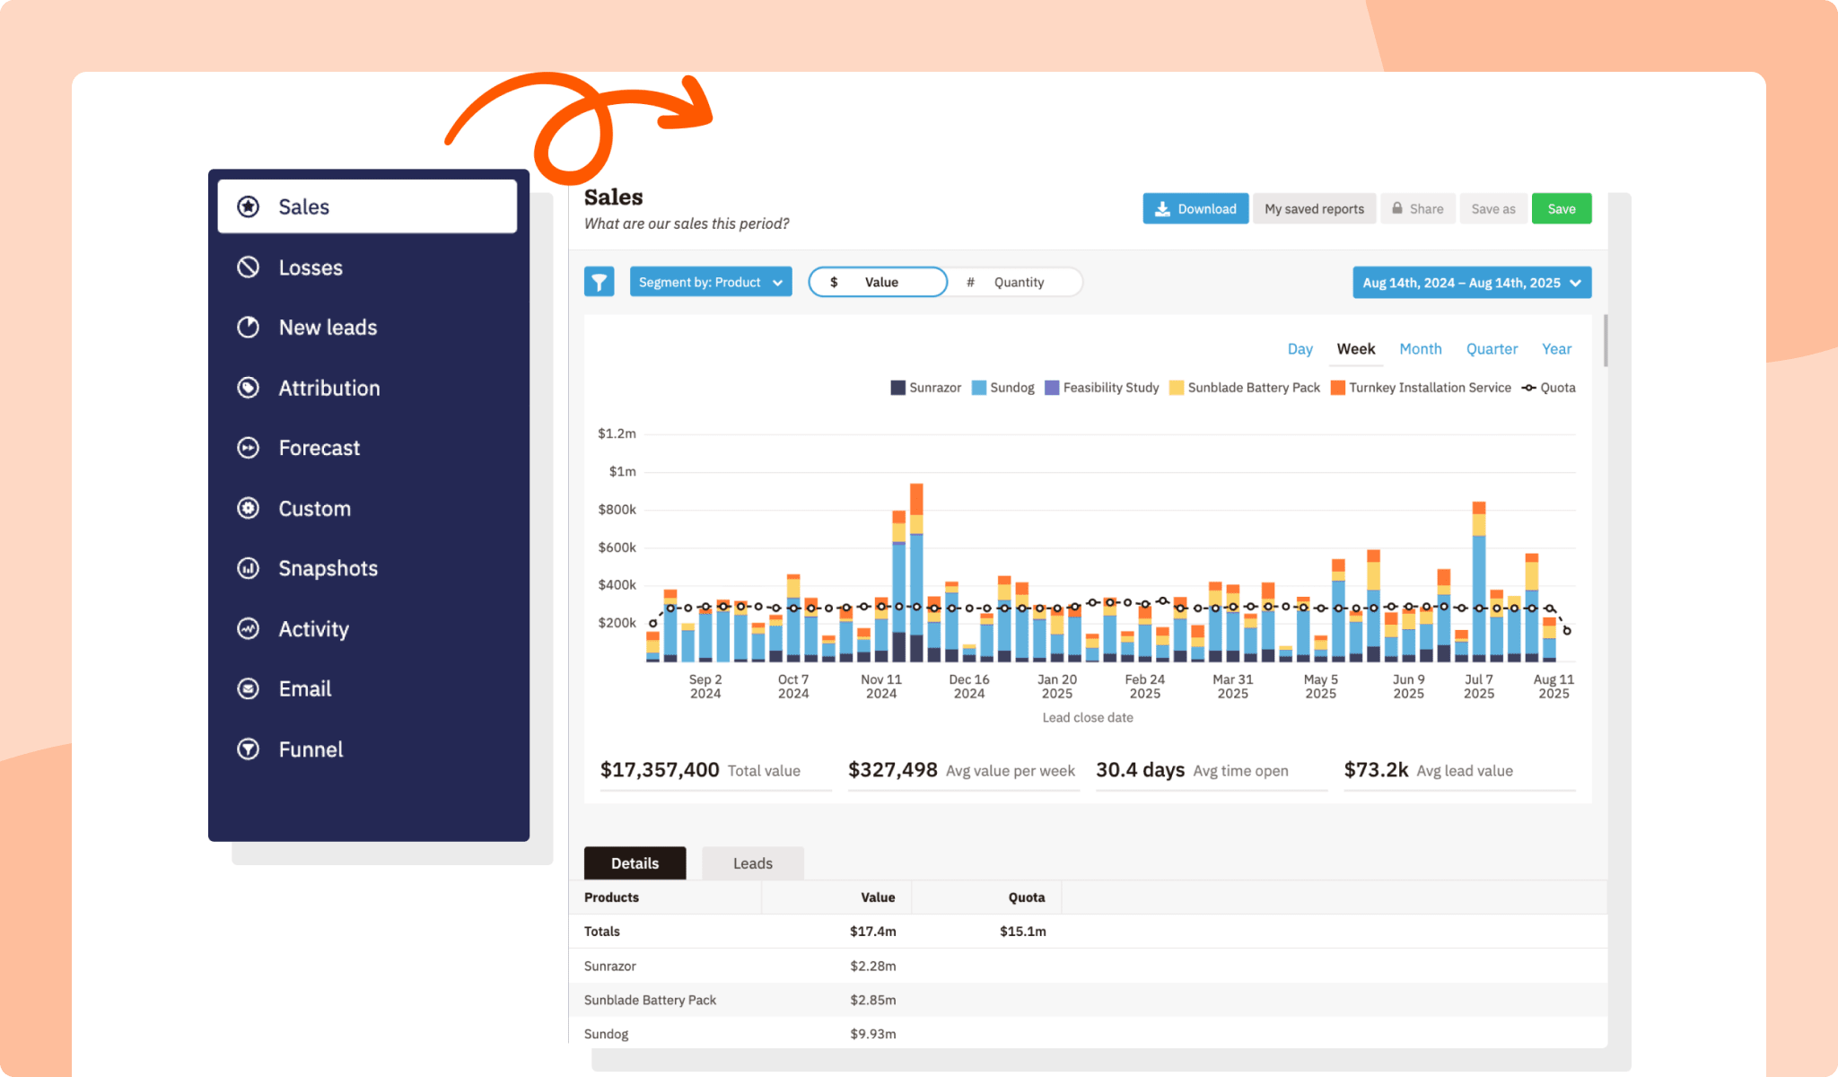Expand the Aug 14th date range selector

point(1471,282)
